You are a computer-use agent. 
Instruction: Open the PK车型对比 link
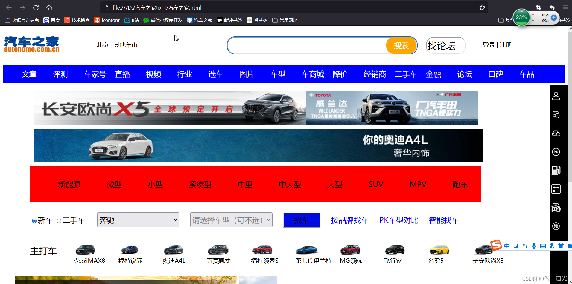[399, 220]
